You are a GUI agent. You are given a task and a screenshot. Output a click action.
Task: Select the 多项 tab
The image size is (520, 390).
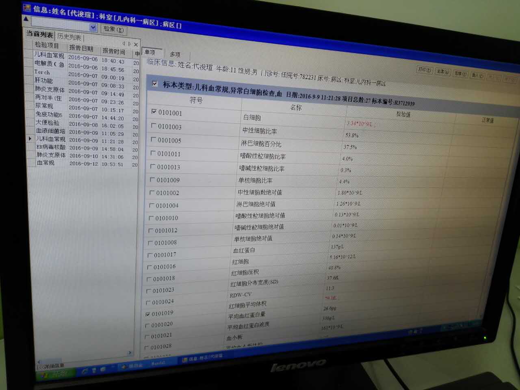coord(175,54)
